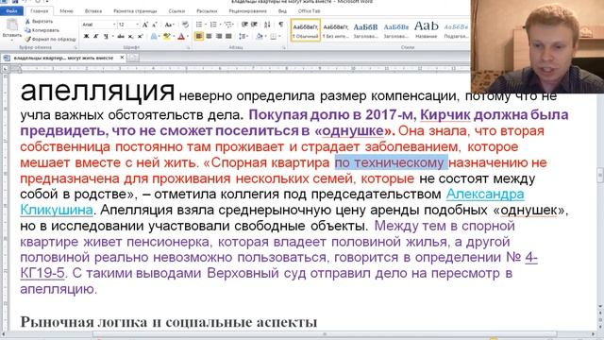Justify the paragraph text
Viewport: 604px width, 340px height.
(228, 36)
